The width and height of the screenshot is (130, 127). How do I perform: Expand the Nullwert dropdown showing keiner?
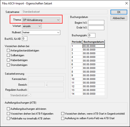point(41,33)
